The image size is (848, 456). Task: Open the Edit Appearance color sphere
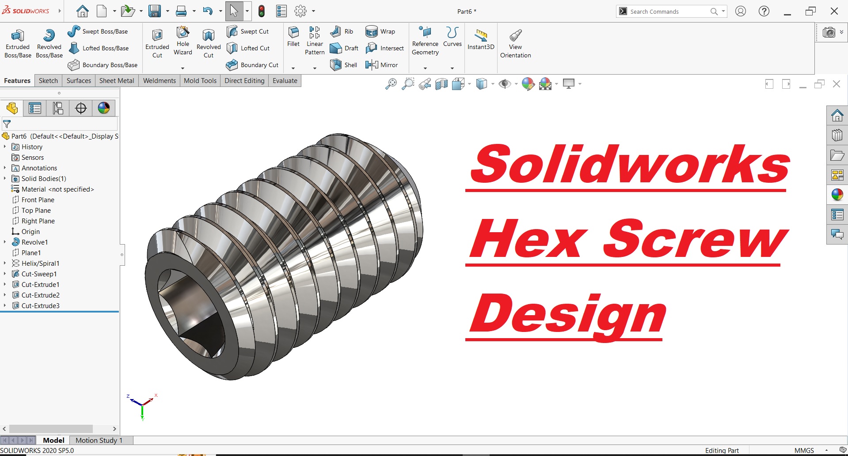tap(528, 84)
